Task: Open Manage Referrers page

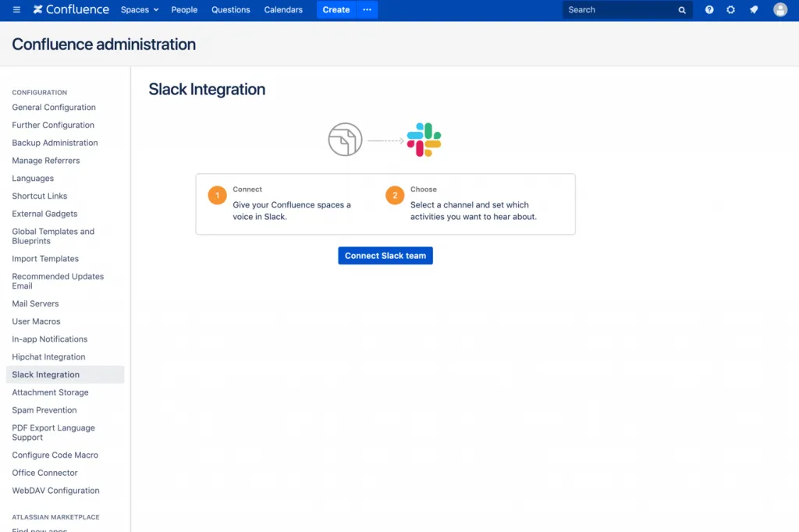Action: [46, 161]
